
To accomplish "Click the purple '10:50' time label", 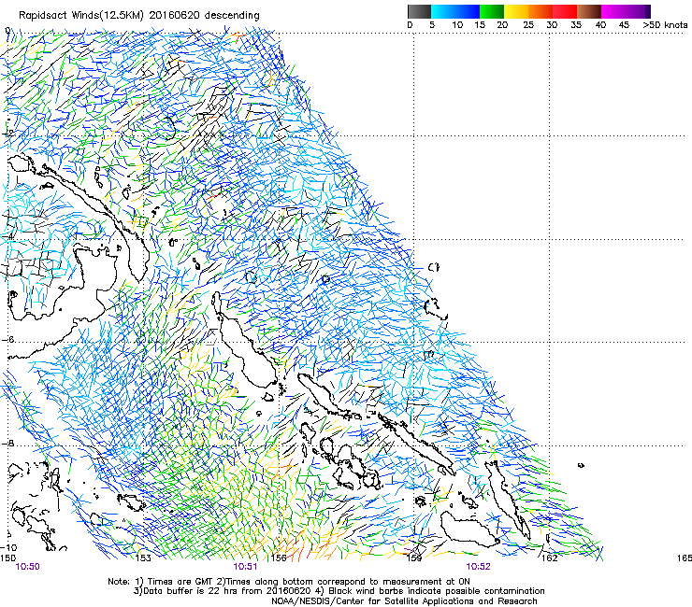I will pyautogui.click(x=27, y=567).
